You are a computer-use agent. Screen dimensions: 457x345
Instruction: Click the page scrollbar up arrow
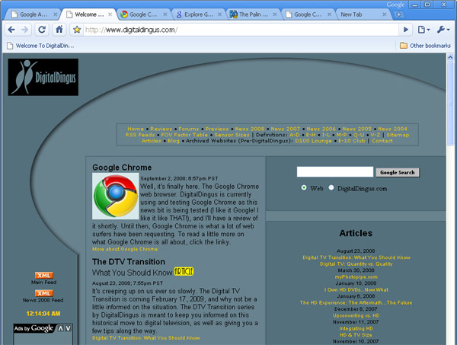(x=450, y=57)
